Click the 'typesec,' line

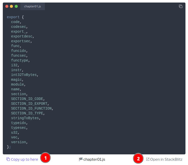(x=20, y=128)
